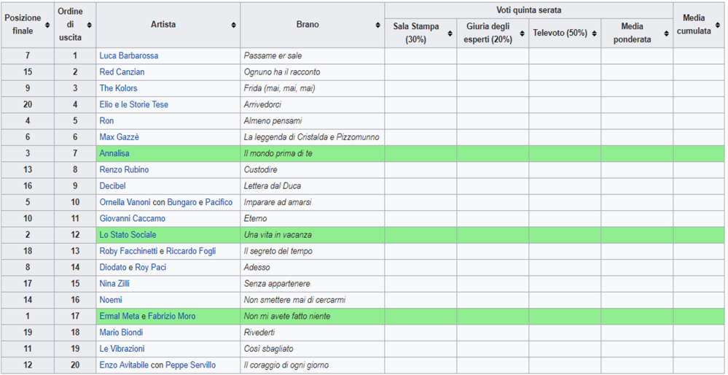Sort Giuria degli esperti (20%) column

tap(522, 34)
